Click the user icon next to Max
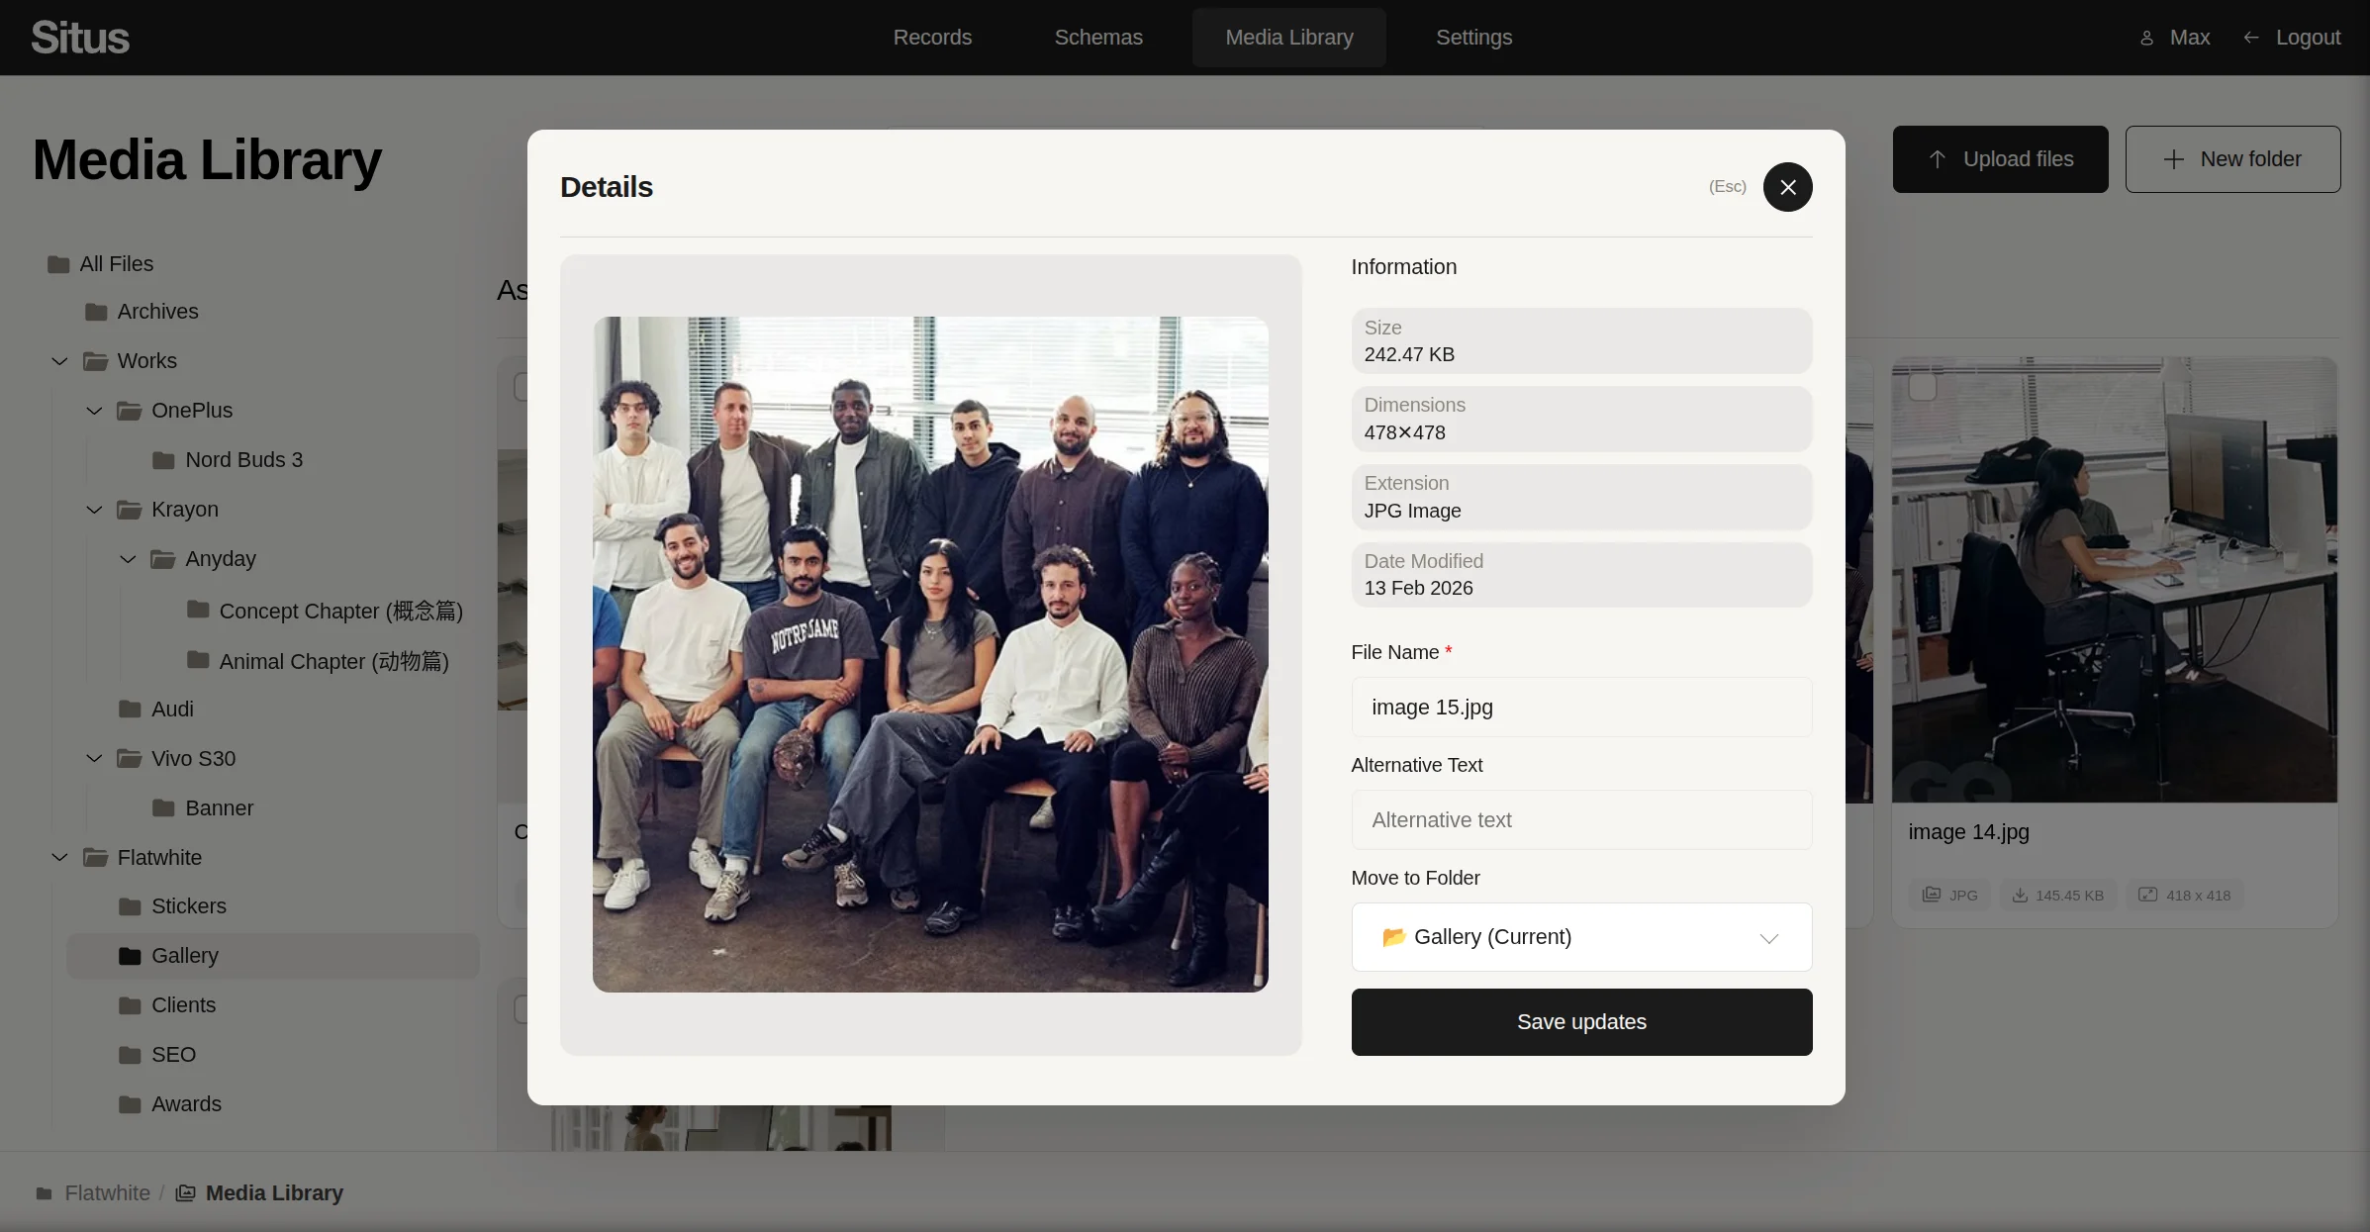The width and height of the screenshot is (2370, 1232). [x=2145, y=38]
